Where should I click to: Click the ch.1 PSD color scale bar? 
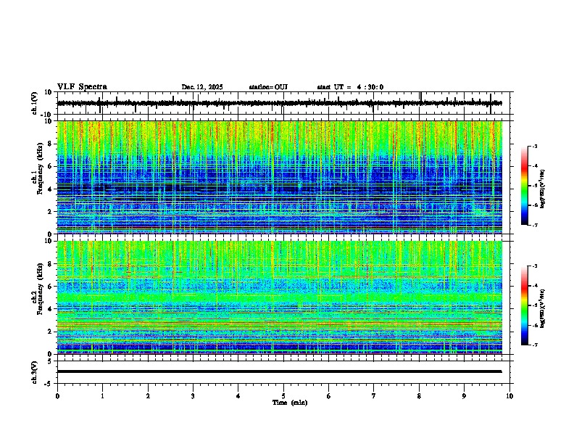pyautogui.click(x=524, y=186)
